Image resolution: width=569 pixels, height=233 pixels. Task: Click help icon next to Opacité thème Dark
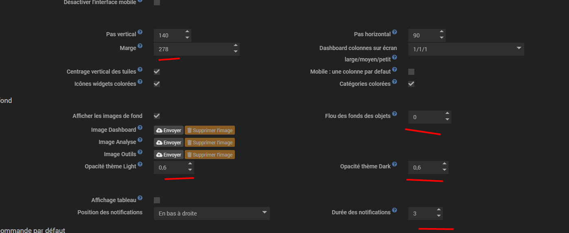click(394, 164)
